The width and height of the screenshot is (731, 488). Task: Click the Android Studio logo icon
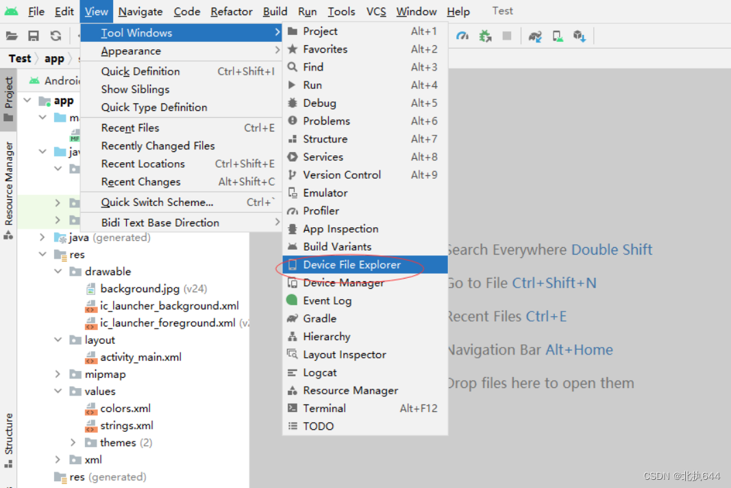click(x=11, y=11)
